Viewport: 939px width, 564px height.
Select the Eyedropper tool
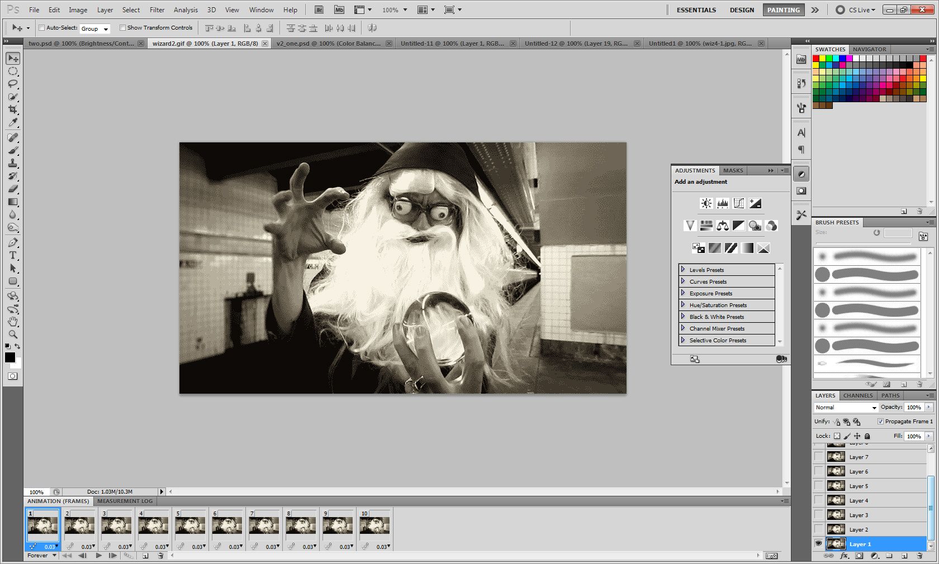13,123
